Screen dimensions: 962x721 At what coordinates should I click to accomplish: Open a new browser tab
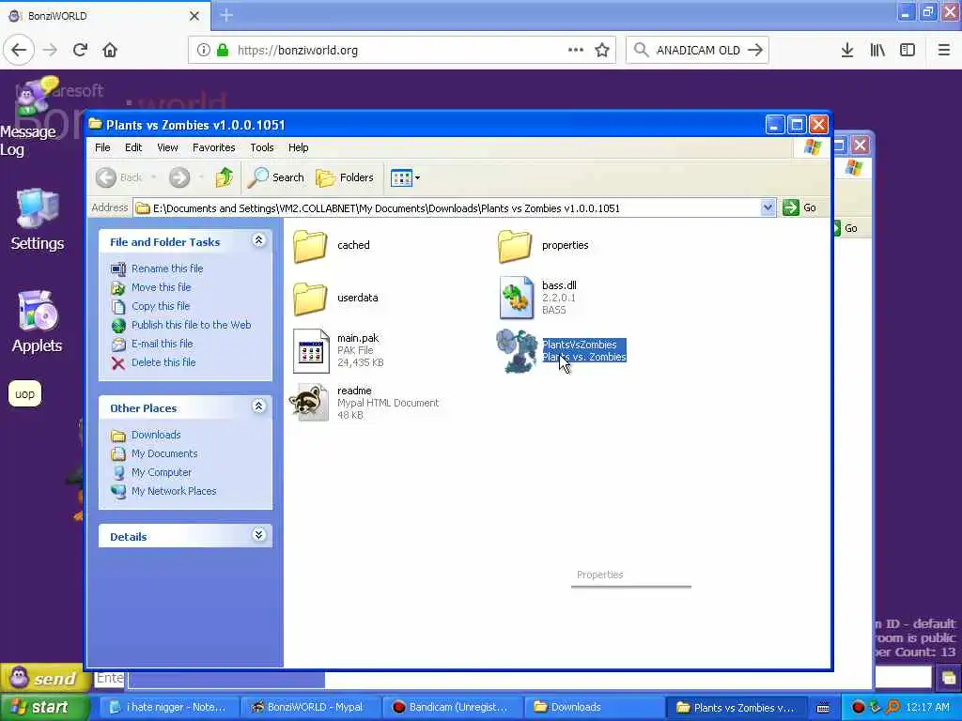(226, 15)
